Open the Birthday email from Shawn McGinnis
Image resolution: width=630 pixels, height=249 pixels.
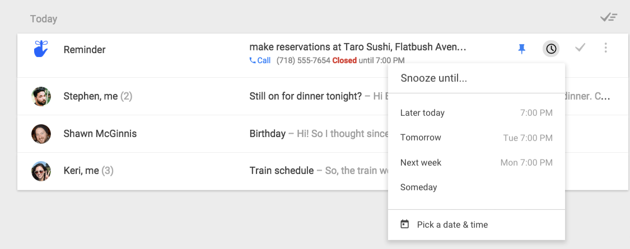tap(267, 134)
